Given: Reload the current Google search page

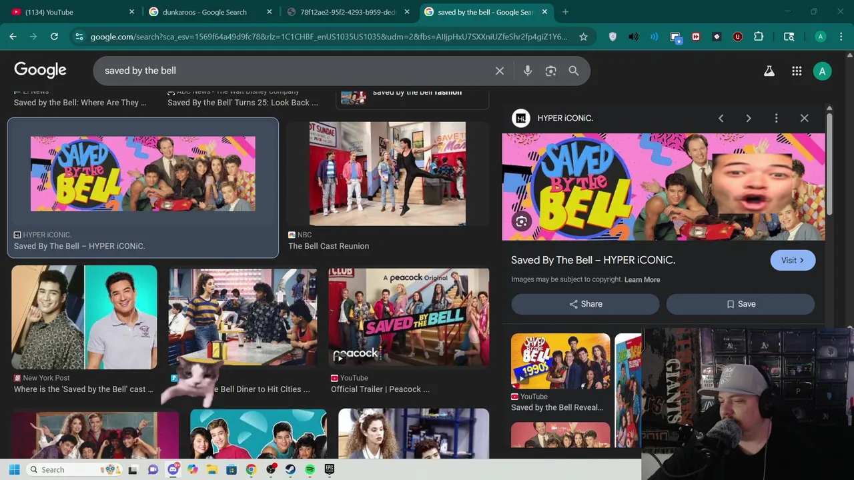Looking at the screenshot, I should [54, 37].
